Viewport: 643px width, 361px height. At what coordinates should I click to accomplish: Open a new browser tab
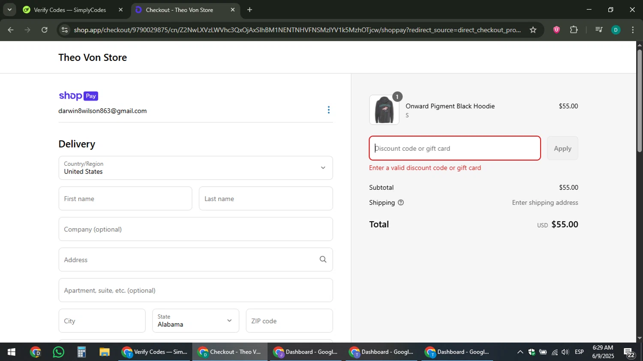coord(249,10)
